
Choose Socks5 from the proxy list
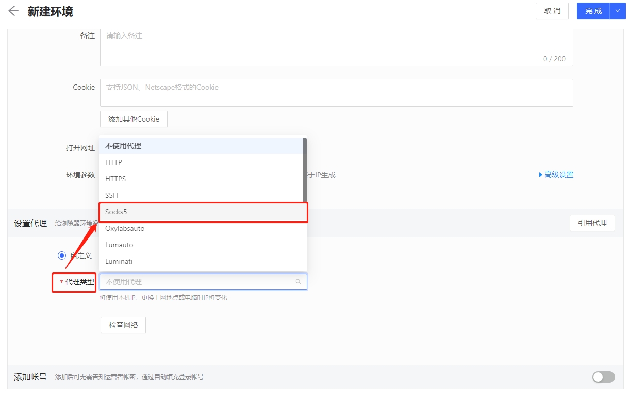203,212
